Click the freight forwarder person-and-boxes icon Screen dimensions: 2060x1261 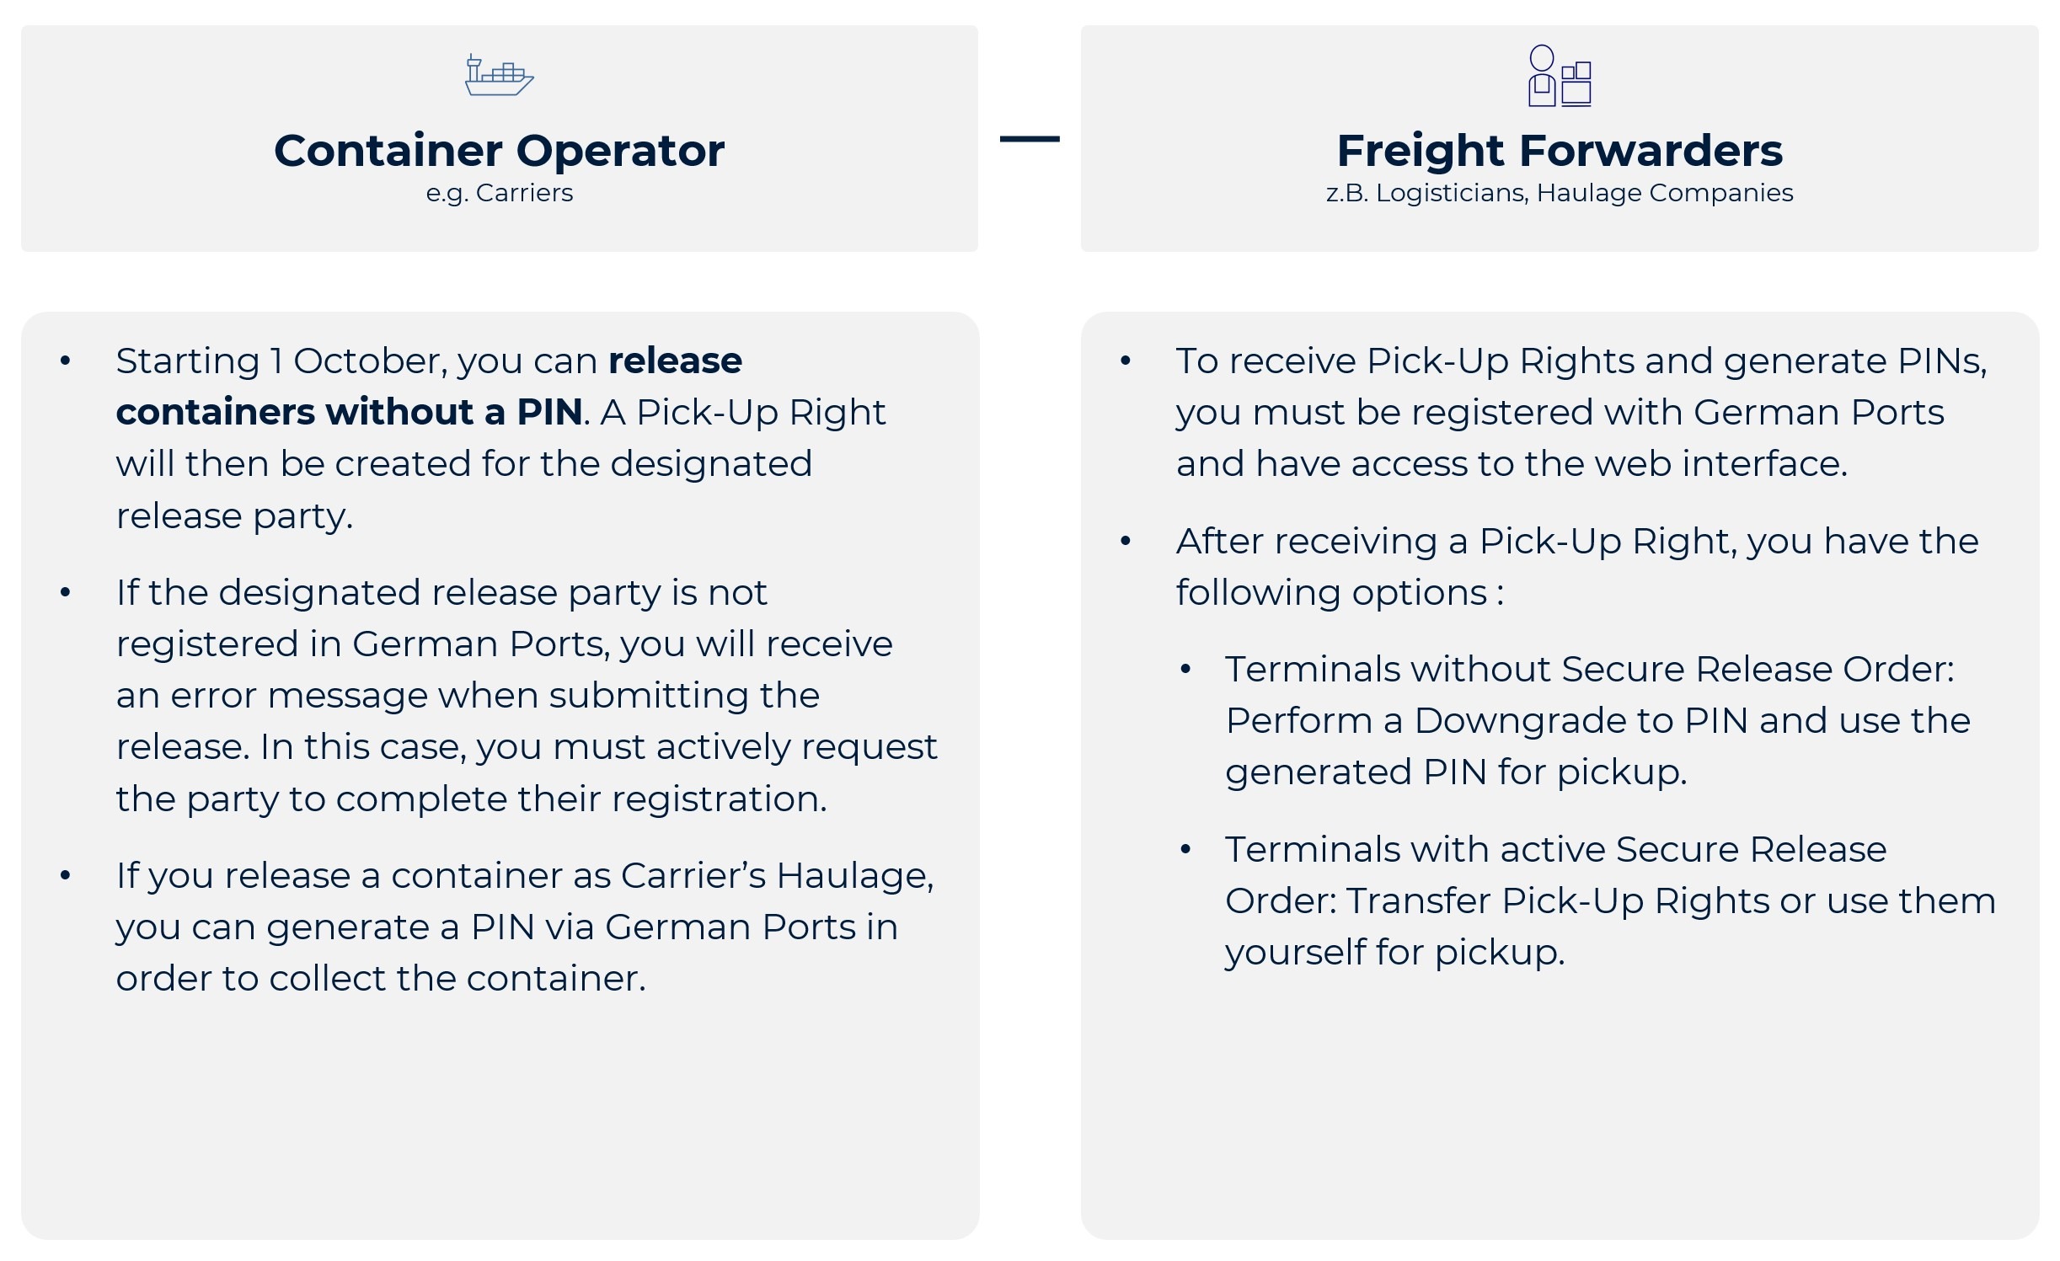[x=1560, y=77]
